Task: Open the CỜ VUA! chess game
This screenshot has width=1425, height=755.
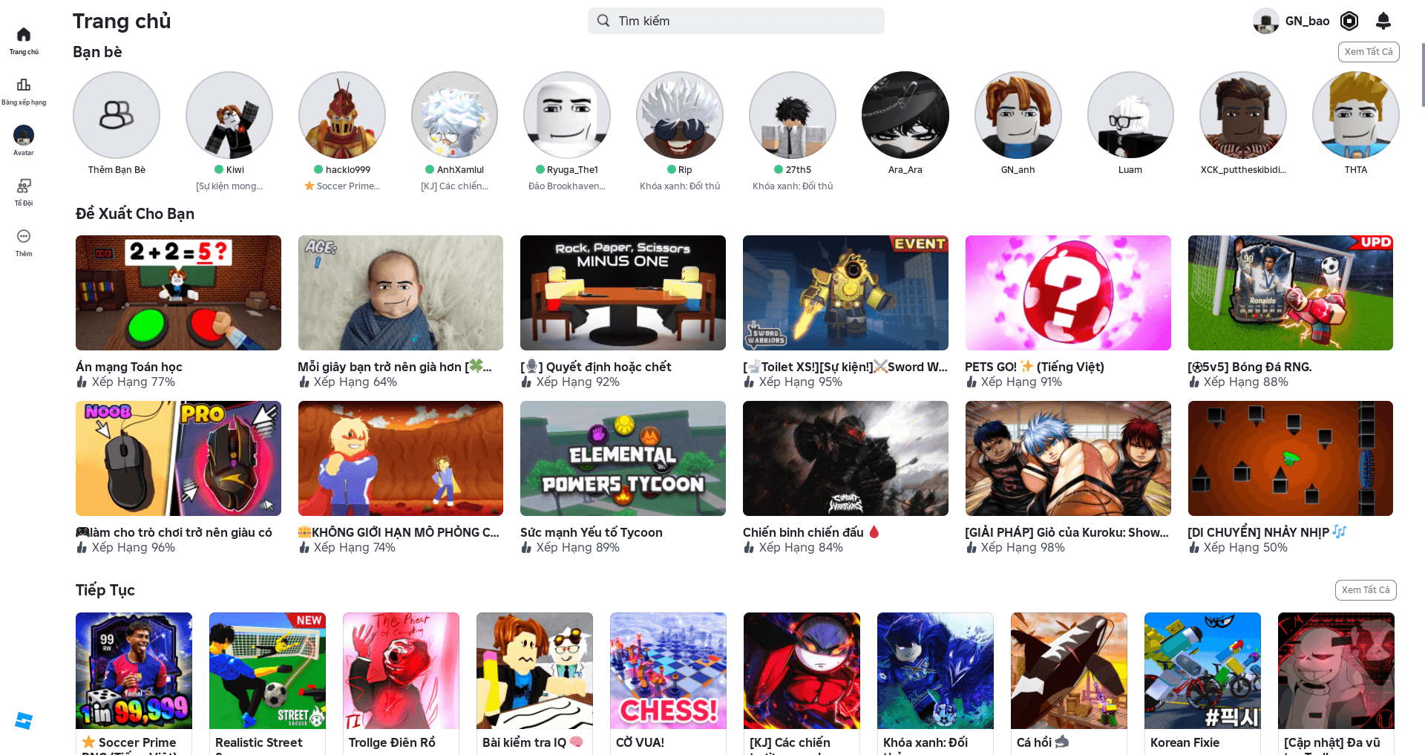Action: pos(668,670)
